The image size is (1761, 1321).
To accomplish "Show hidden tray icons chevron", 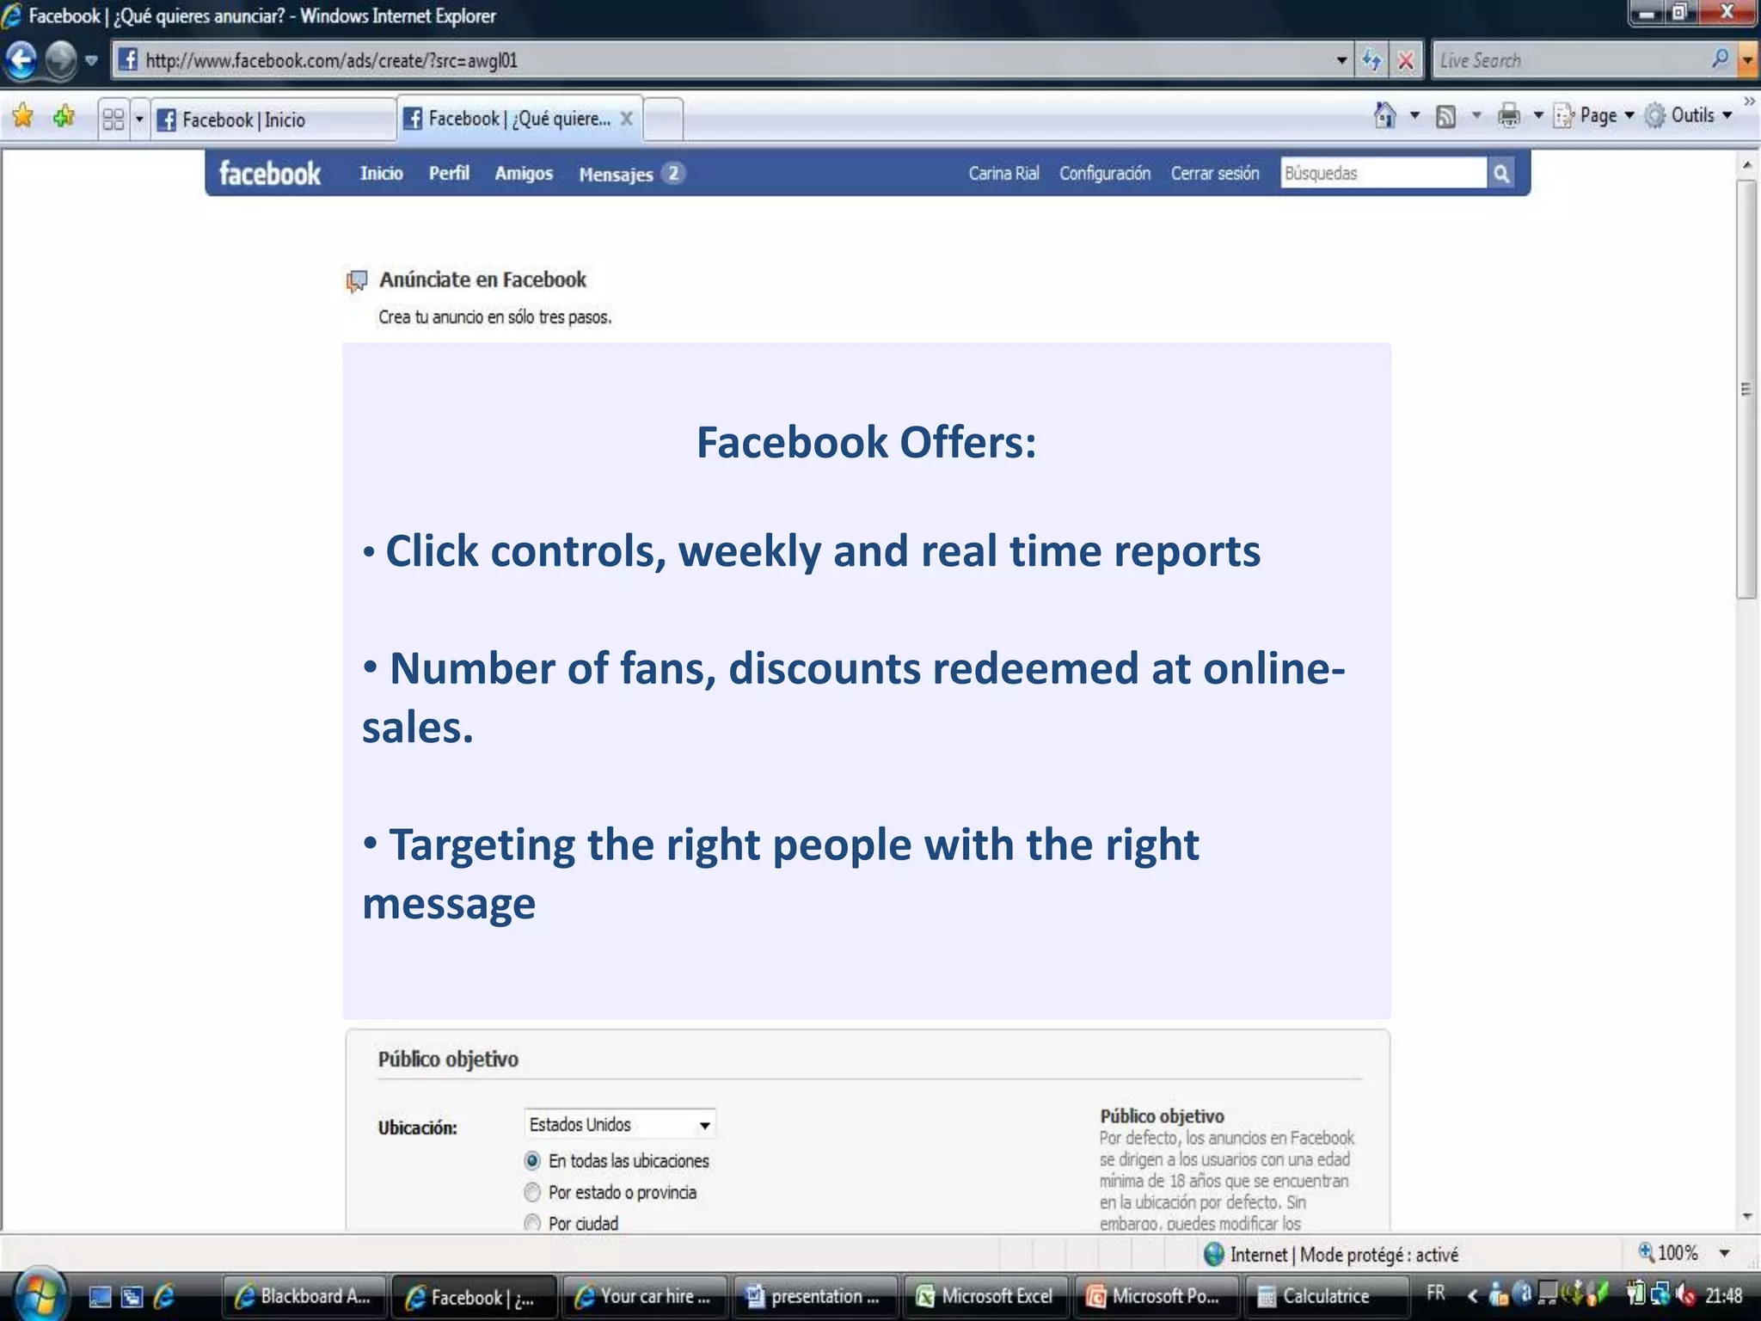I will click(1472, 1294).
